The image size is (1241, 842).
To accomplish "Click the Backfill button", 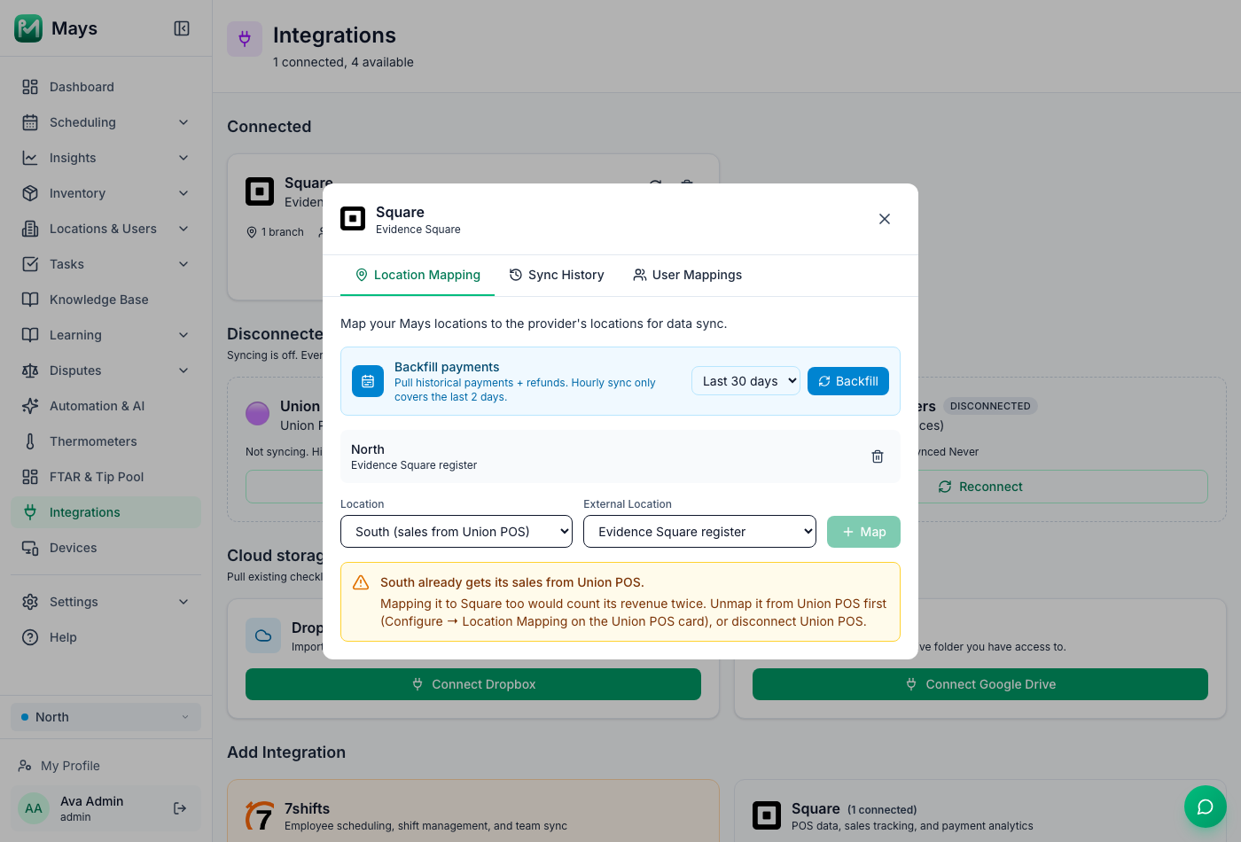I will (848, 381).
